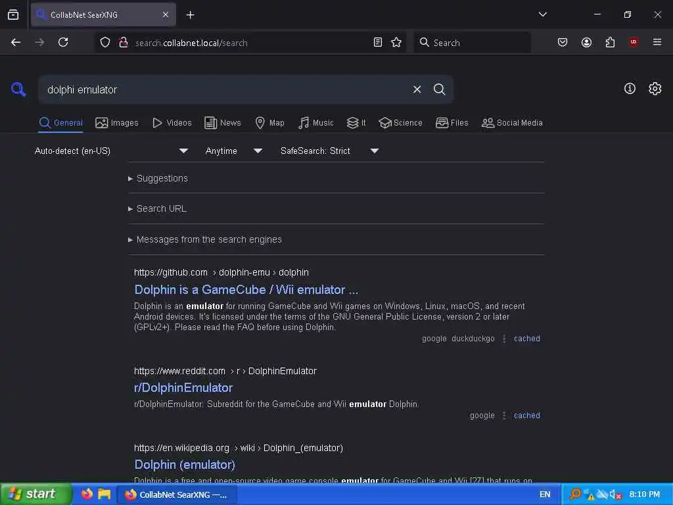Click the magnifier tray icon
The width and height of the screenshot is (673, 505).
pos(575,494)
